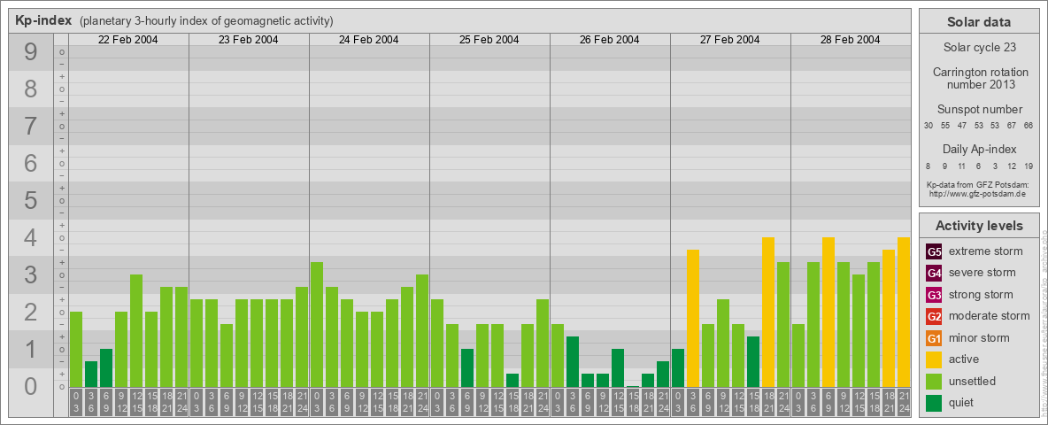1048x425 pixels.
Task: Click the dark green 3-6 bar on 26 Feb 2004
Action: pyautogui.click(x=573, y=362)
